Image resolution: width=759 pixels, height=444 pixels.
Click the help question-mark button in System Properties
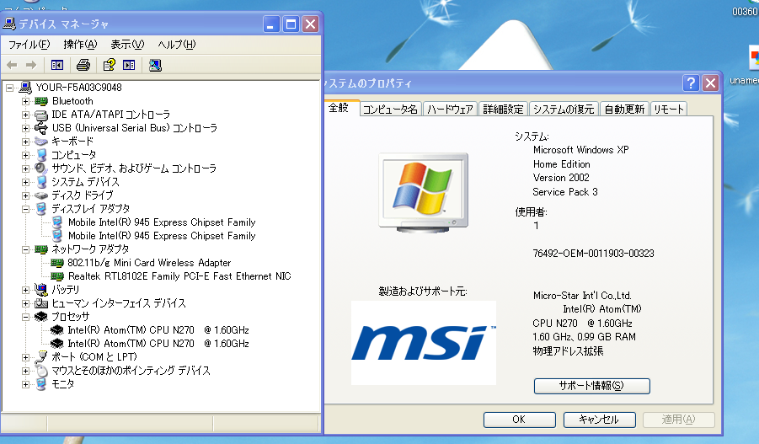click(690, 83)
